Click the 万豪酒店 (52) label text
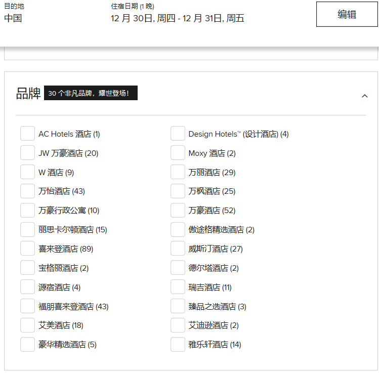Screen dimensions: 379x373 (x=212, y=211)
